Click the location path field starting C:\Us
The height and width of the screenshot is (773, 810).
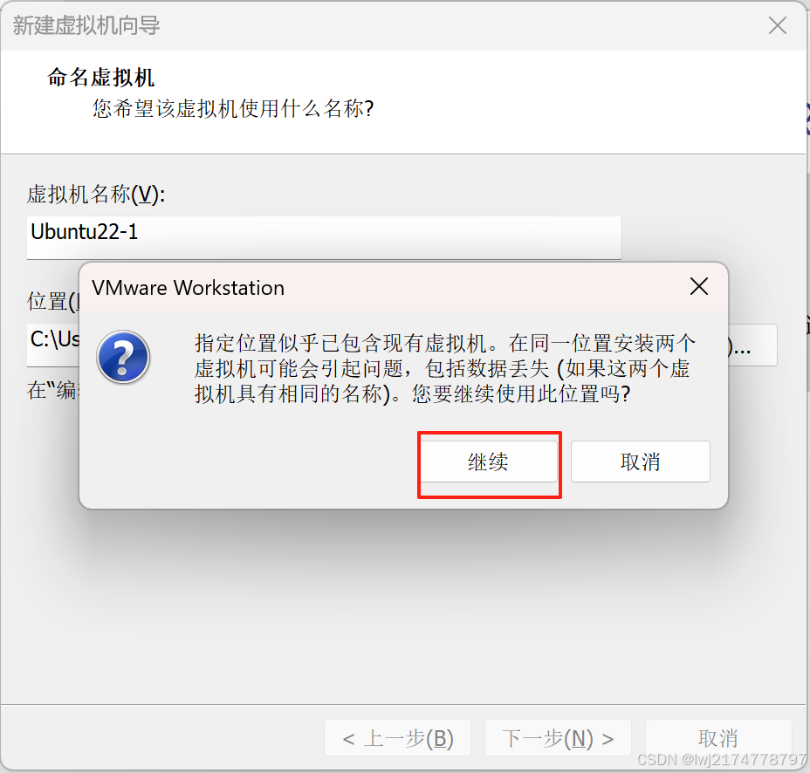tap(53, 345)
